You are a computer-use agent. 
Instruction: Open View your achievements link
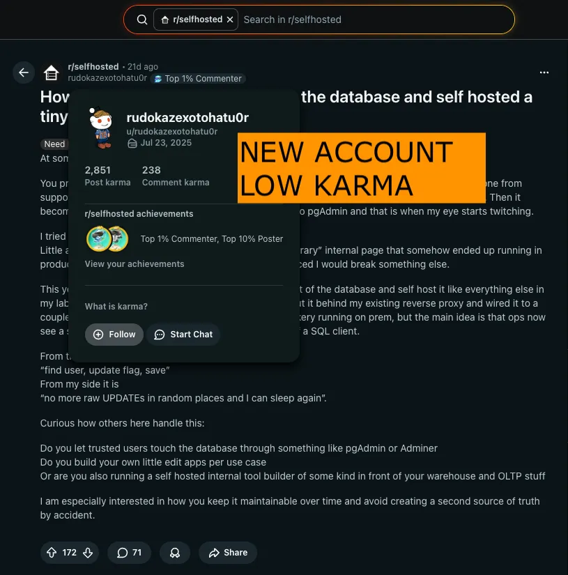(135, 263)
